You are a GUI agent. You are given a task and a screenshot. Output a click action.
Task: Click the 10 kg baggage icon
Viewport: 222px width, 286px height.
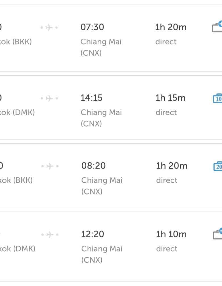(x=217, y=98)
